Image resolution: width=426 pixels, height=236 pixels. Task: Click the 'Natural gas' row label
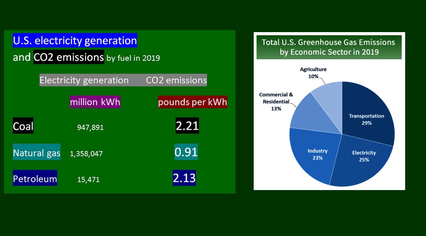37,153
